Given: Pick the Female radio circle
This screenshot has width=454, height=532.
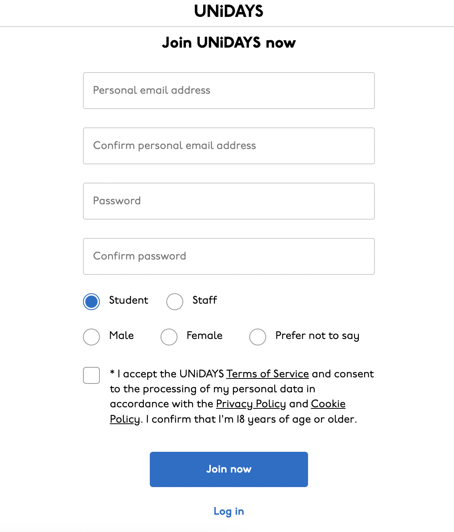Looking at the screenshot, I should pyautogui.click(x=169, y=337).
